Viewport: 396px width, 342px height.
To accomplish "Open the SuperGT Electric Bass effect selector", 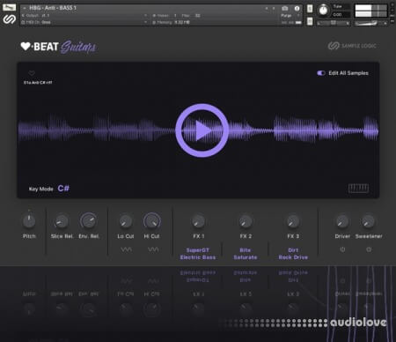I will click(198, 254).
